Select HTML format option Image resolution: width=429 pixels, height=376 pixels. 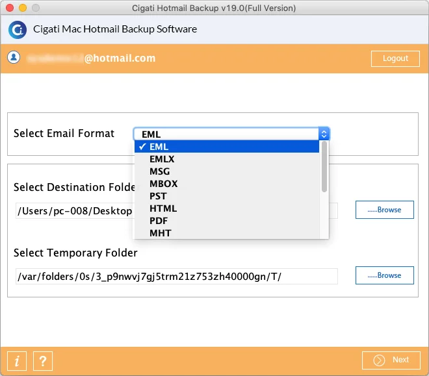[x=227, y=208]
